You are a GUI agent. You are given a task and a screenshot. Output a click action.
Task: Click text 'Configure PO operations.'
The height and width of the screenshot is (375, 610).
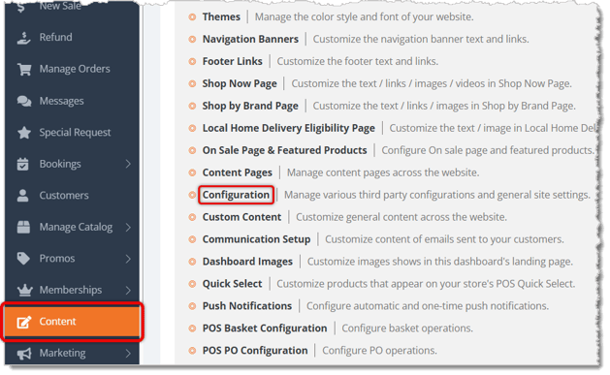pos(379,351)
